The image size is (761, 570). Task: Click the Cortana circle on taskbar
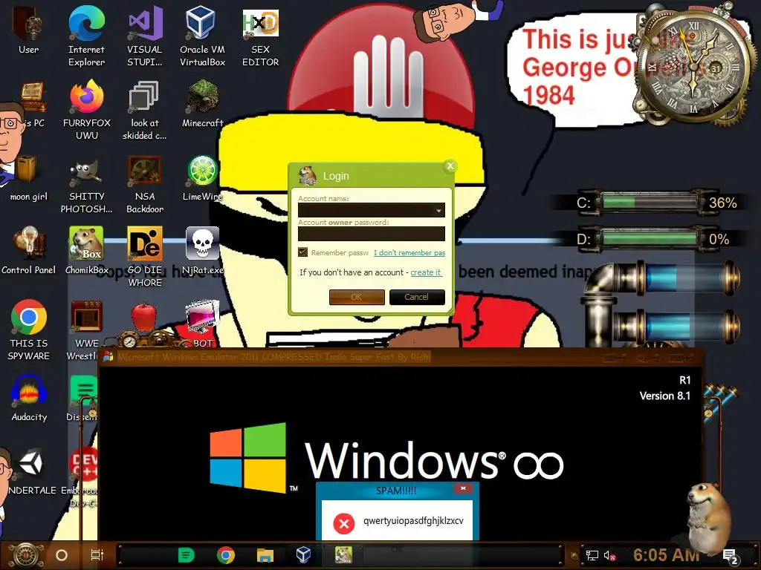[x=62, y=555]
